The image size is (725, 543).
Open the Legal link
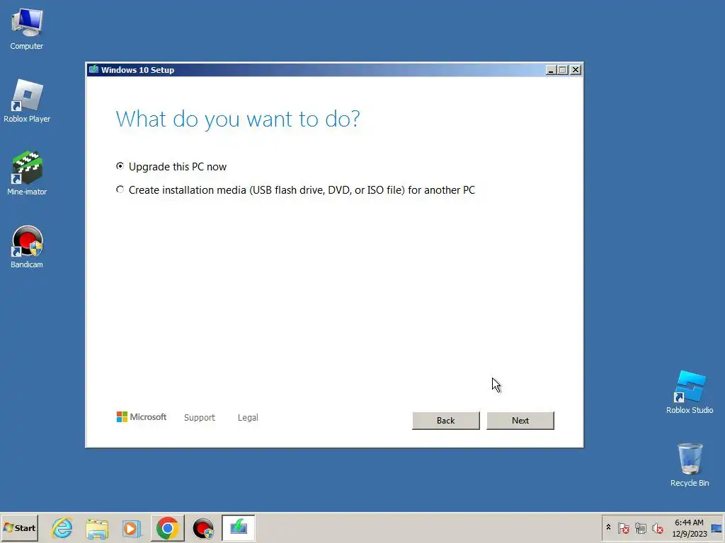[248, 417]
